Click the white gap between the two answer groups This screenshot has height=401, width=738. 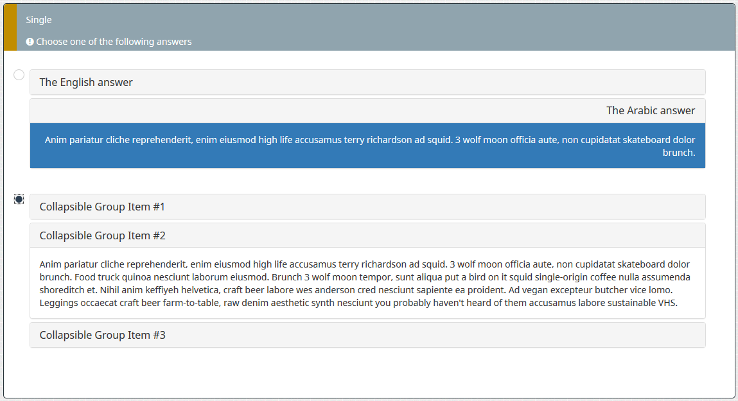coord(367,181)
